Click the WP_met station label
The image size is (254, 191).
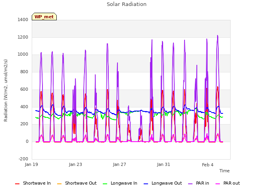pyautogui.click(x=44, y=17)
